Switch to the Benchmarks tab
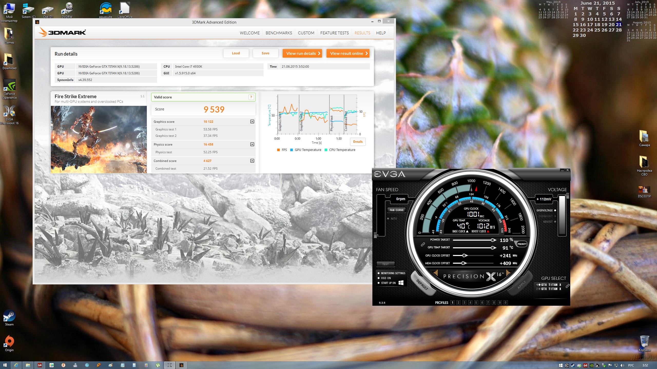The height and width of the screenshot is (369, 657). pyautogui.click(x=279, y=33)
